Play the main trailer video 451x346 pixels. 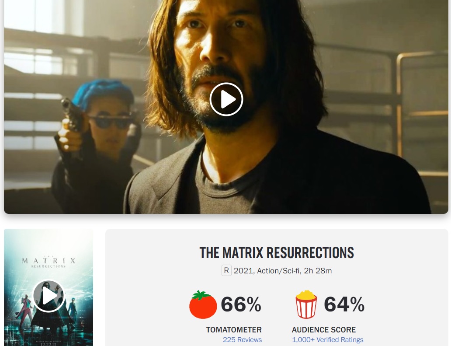tap(226, 99)
